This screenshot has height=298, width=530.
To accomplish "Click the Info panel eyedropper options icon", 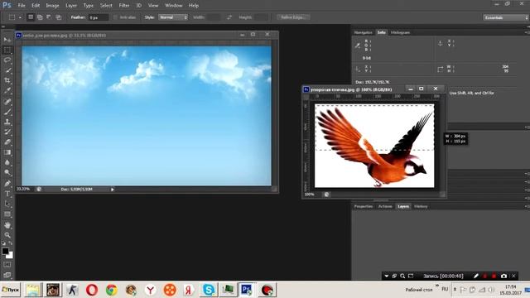I will click(358, 46).
